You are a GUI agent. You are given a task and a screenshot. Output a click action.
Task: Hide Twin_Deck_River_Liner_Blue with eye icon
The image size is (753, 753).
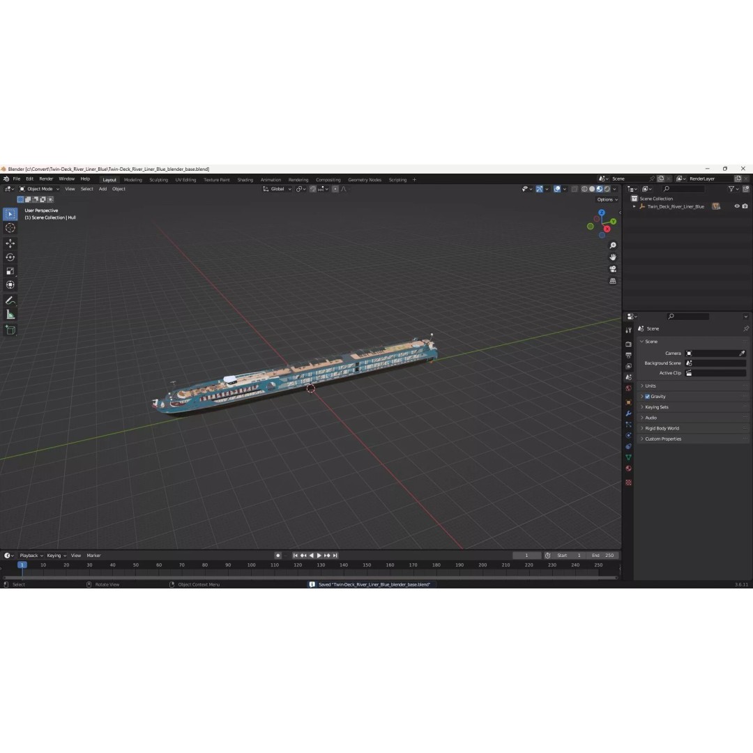pos(737,206)
